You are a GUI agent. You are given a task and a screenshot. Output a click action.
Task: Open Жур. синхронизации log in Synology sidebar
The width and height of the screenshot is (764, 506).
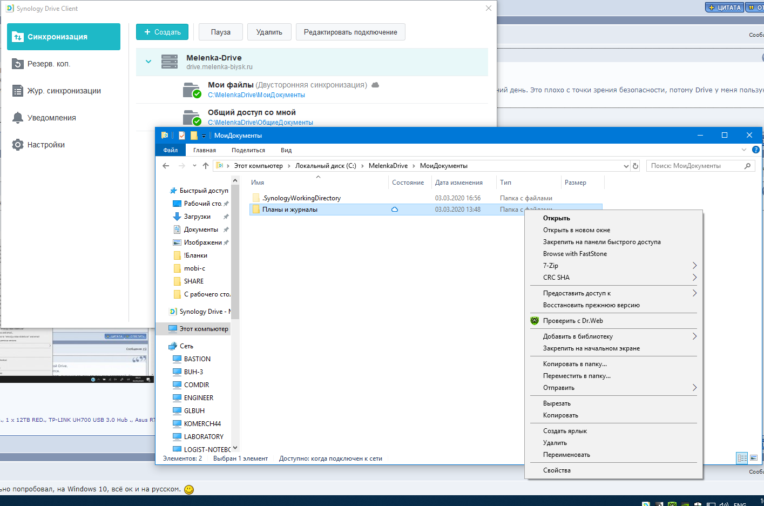(x=64, y=91)
